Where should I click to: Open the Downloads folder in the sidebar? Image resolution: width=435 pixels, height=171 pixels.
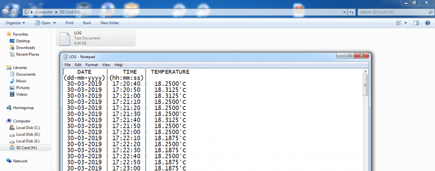coord(25,48)
